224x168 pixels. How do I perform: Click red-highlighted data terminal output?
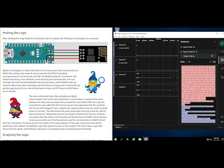pyautogui.click(x=198, y=85)
